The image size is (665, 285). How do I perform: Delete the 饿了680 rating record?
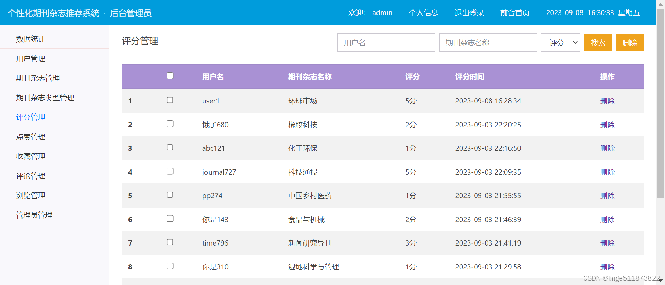click(x=607, y=125)
